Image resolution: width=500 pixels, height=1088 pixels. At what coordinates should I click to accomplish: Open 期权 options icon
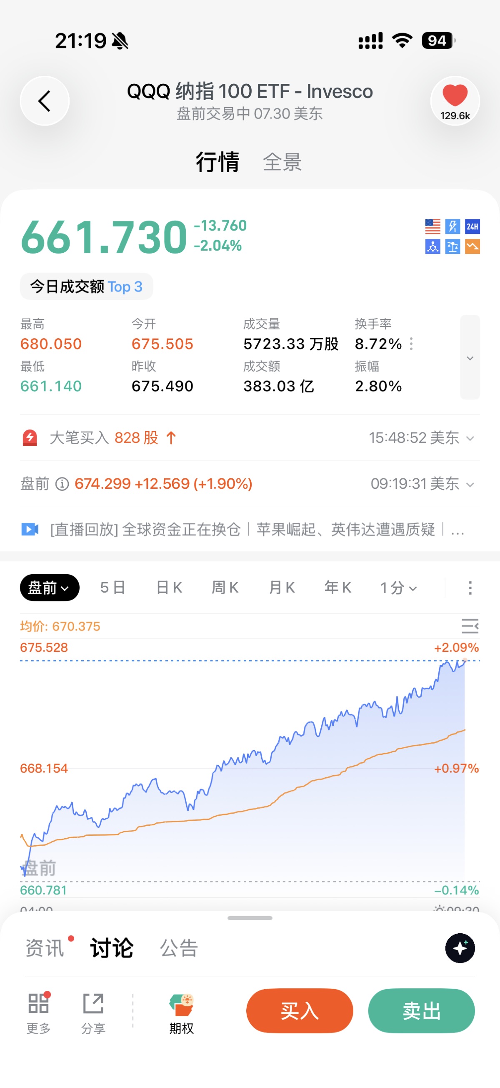tap(181, 1014)
